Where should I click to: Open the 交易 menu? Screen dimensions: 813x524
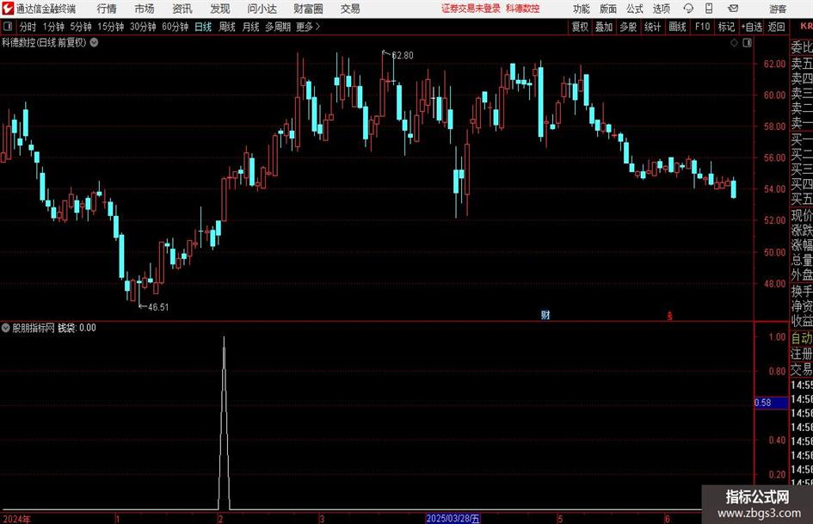pyautogui.click(x=350, y=9)
